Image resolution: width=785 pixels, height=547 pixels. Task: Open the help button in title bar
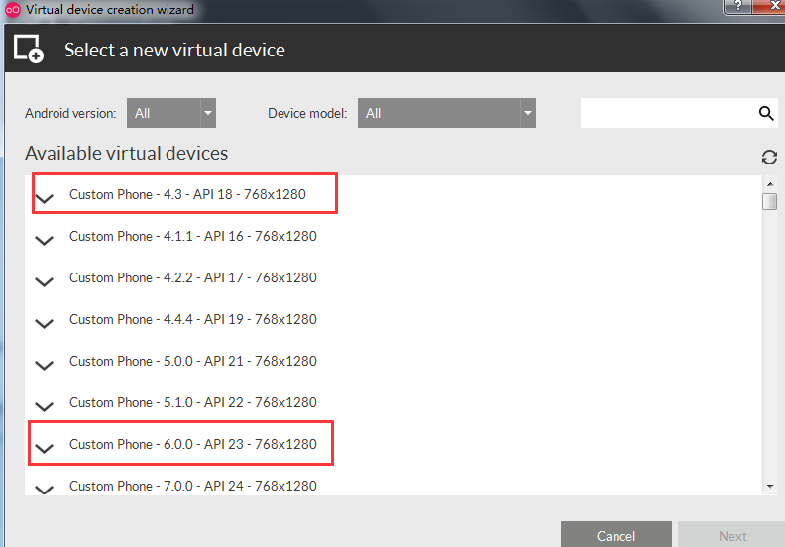pyautogui.click(x=737, y=6)
